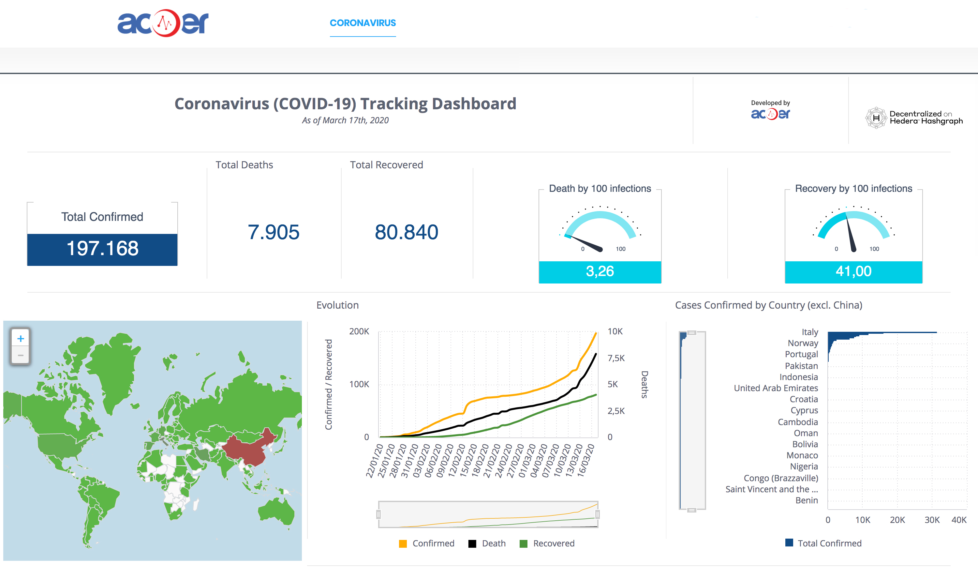Click the Croatia country label

point(804,399)
